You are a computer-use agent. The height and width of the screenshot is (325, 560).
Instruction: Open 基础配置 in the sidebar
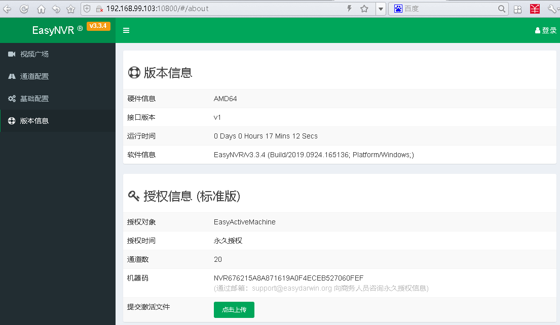click(x=57, y=99)
